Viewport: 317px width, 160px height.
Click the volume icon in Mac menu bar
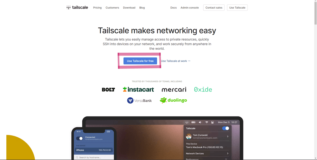pos(200,122)
